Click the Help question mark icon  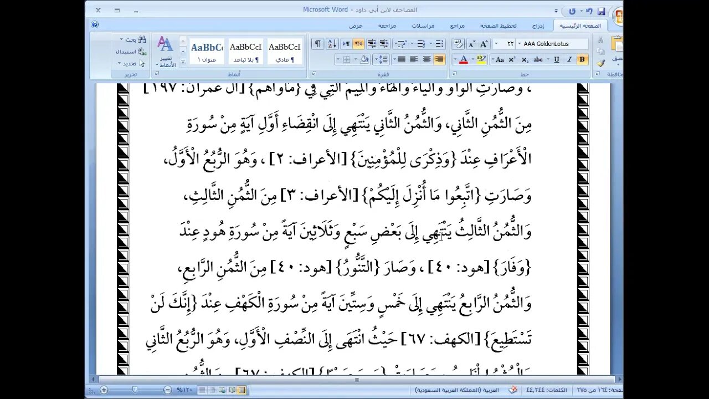click(x=95, y=25)
